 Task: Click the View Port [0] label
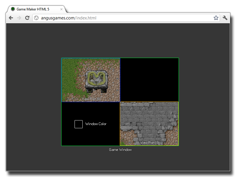(x=91, y=99)
